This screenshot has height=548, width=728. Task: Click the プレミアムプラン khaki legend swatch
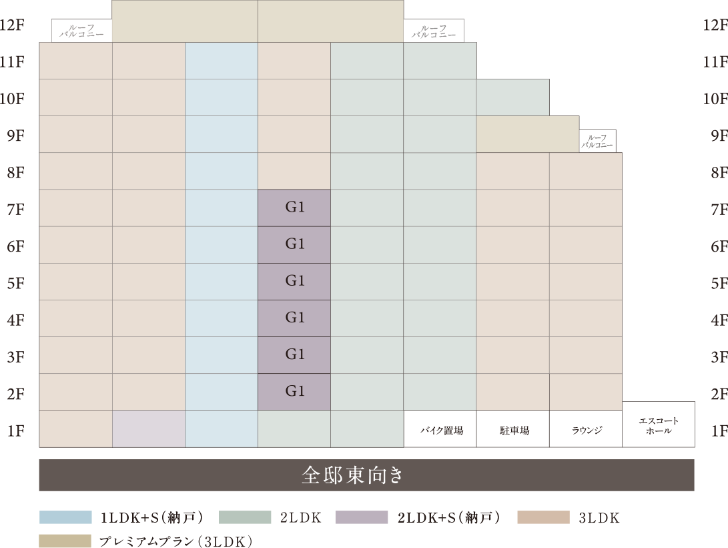[x=65, y=541]
